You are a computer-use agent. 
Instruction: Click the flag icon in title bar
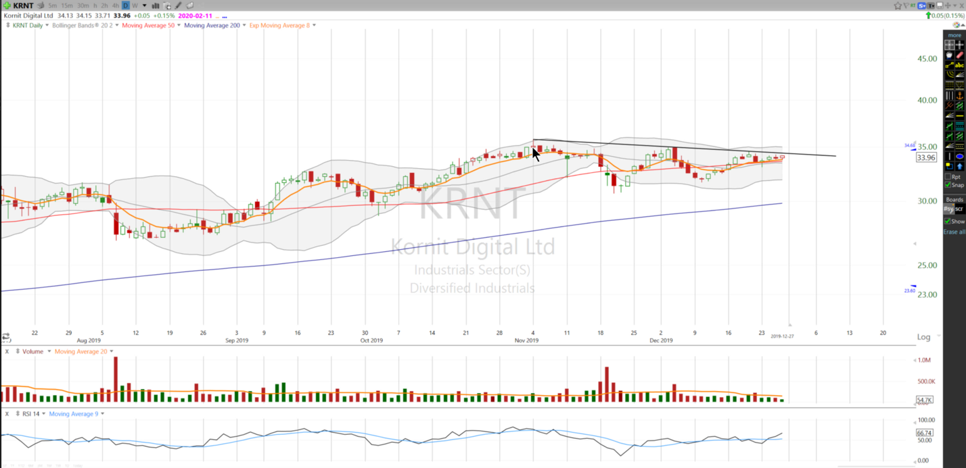coord(906,5)
